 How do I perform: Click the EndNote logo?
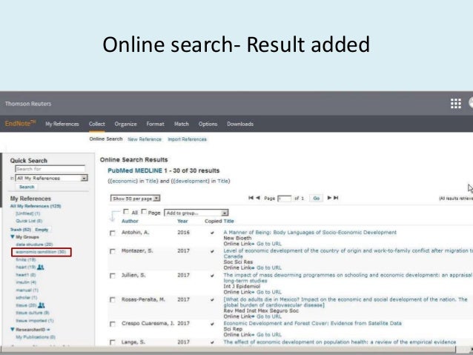[20, 123]
